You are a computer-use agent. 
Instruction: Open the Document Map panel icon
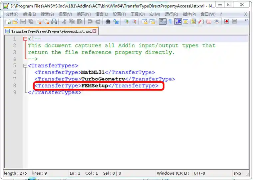[193, 21]
